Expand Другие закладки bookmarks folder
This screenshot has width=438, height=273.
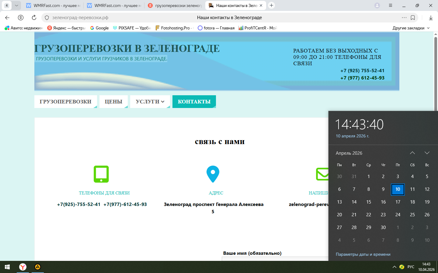[x=411, y=28]
